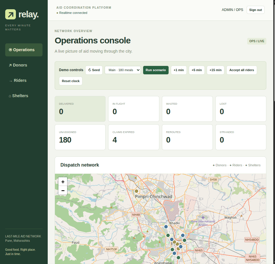This screenshot has height=264, width=275.
Task: Click the Seed refresh icon
Action: (90, 70)
